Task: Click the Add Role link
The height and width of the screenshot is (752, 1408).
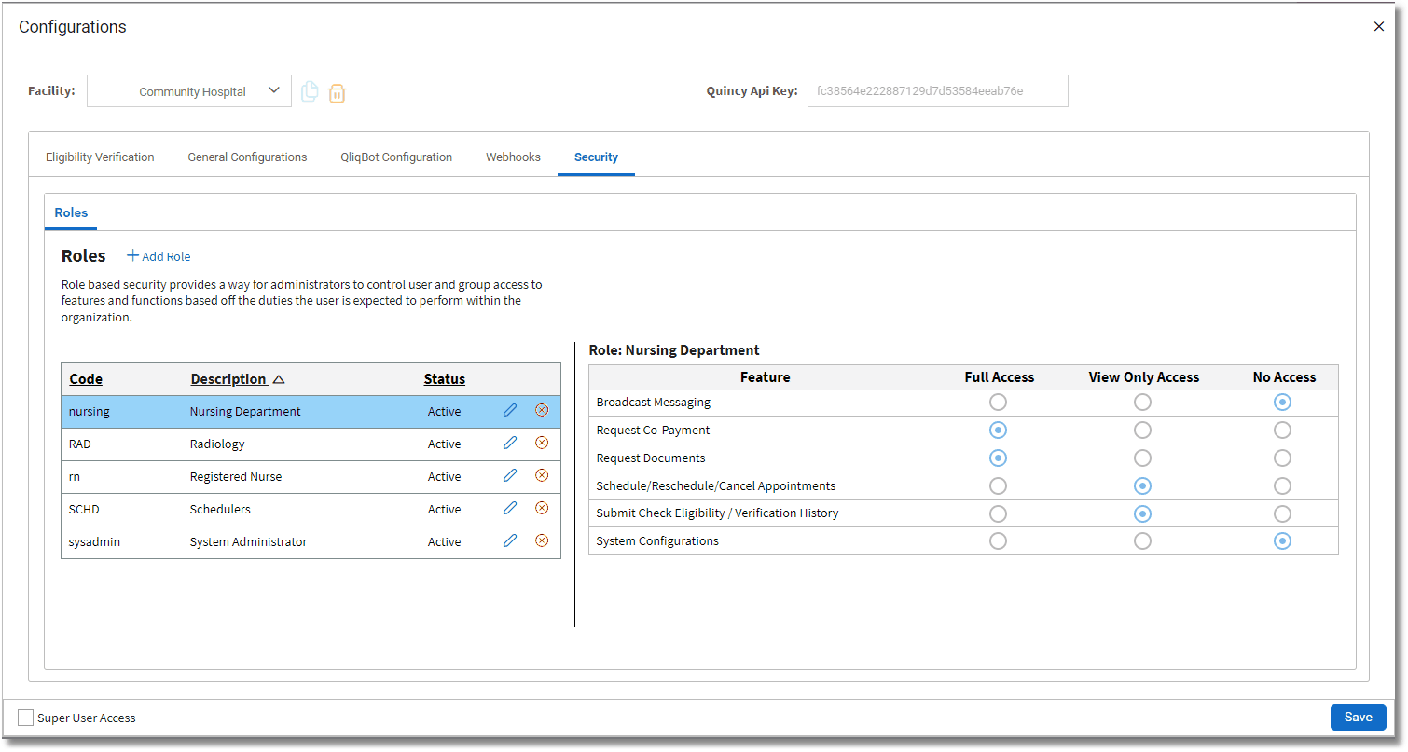Action: click(x=159, y=256)
